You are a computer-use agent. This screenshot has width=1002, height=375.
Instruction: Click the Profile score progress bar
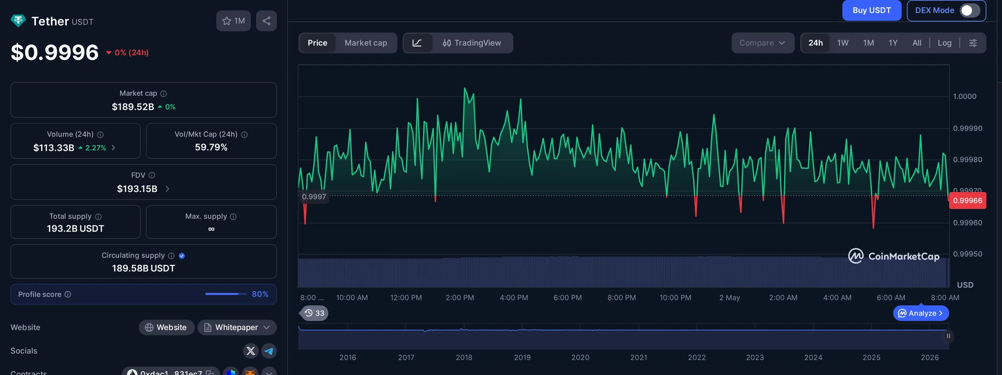point(225,294)
